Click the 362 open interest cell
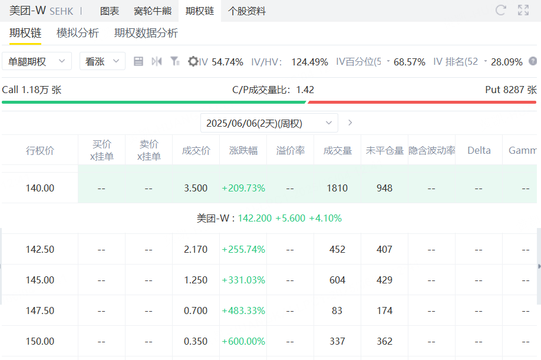 [x=384, y=341]
